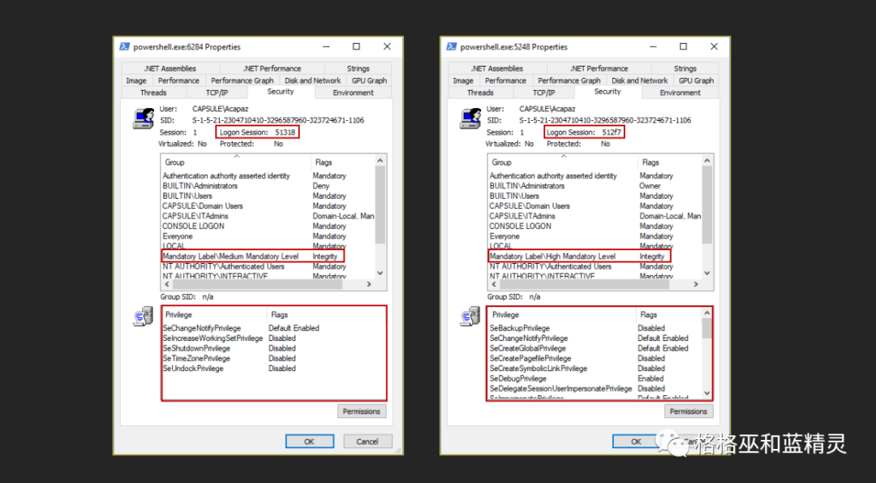
Task: Open Environment tab in powershell.exe:5248 window
Action: [680, 93]
